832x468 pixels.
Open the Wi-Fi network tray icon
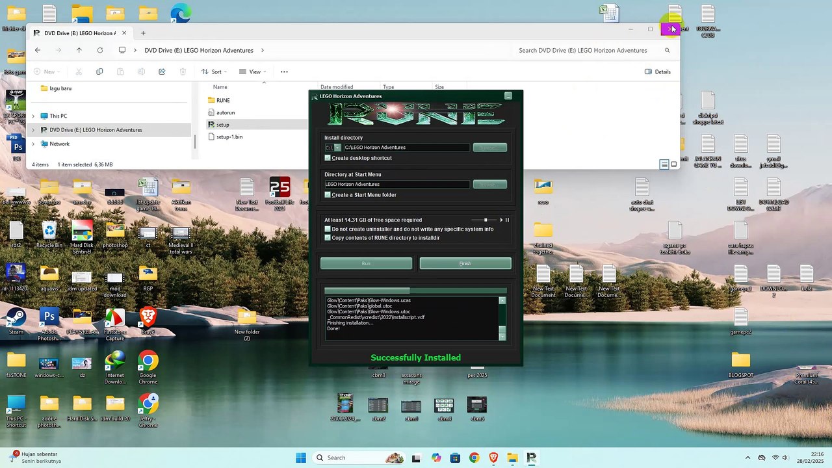click(x=775, y=458)
